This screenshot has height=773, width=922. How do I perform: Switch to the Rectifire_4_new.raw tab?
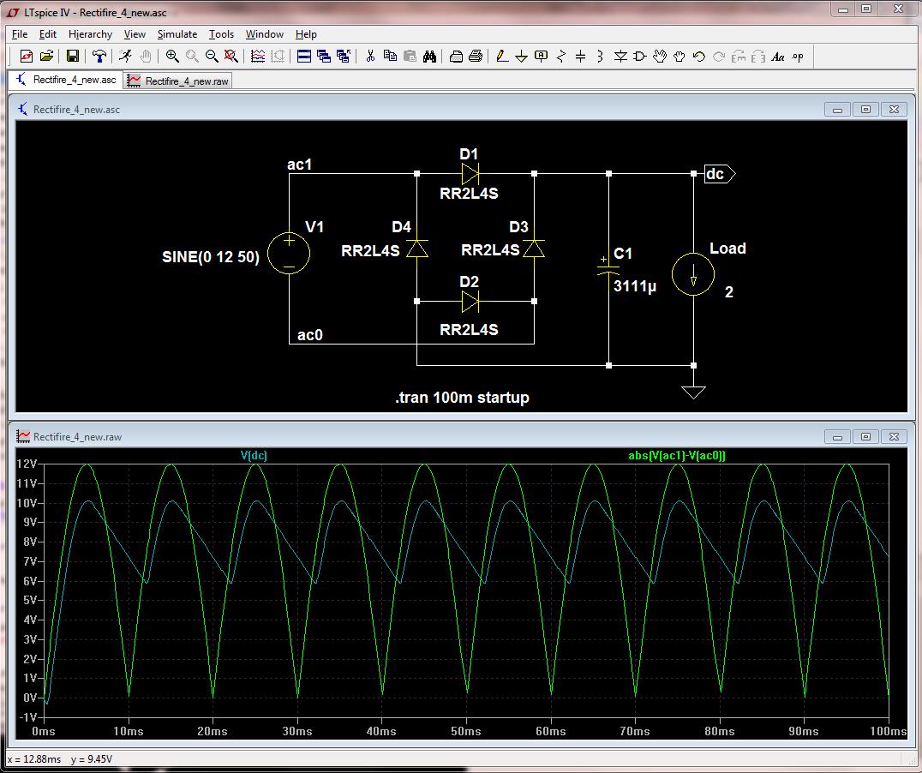[x=178, y=81]
